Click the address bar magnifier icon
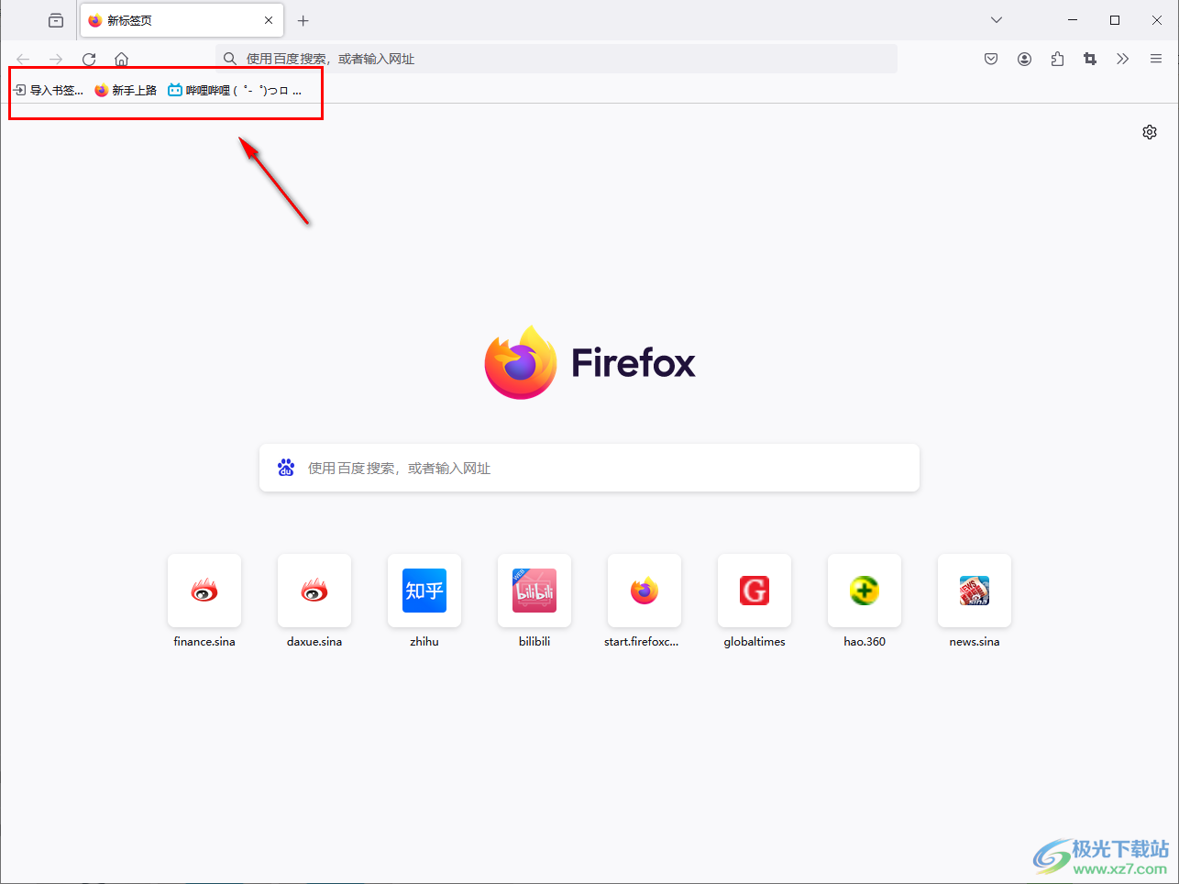This screenshot has width=1179, height=884. 230,59
